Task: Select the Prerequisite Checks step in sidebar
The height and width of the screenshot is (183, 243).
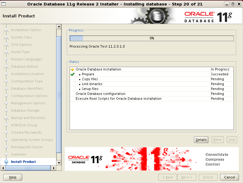Action: [x=27, y=147]
